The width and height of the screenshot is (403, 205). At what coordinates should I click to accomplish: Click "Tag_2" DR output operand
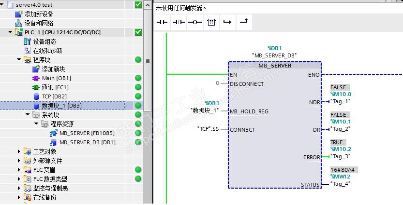click(x=341, y=129)
